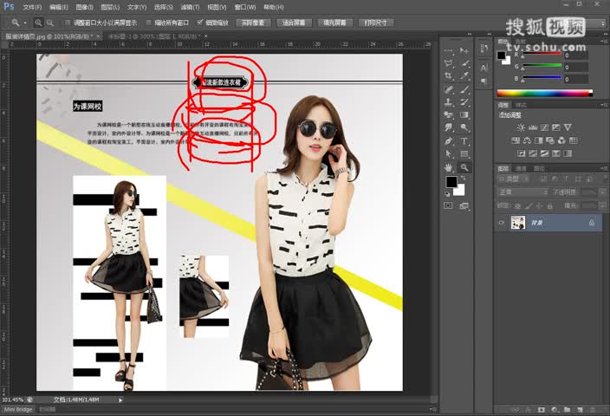The image size is (610, 416).
Task: Open the toolbox foreground color swatch
Action: [451, 182]
